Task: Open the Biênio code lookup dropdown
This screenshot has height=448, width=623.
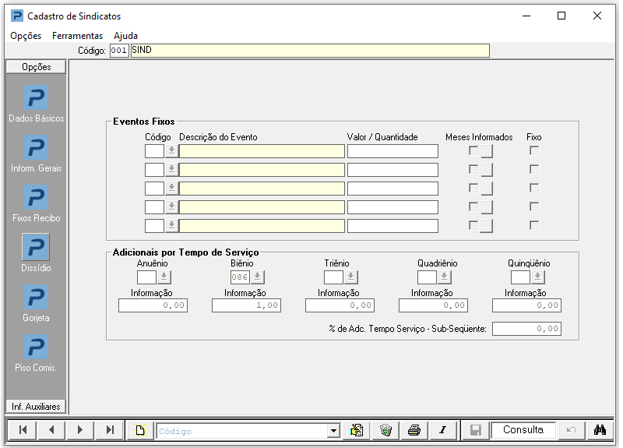Action: click(258, 277)
